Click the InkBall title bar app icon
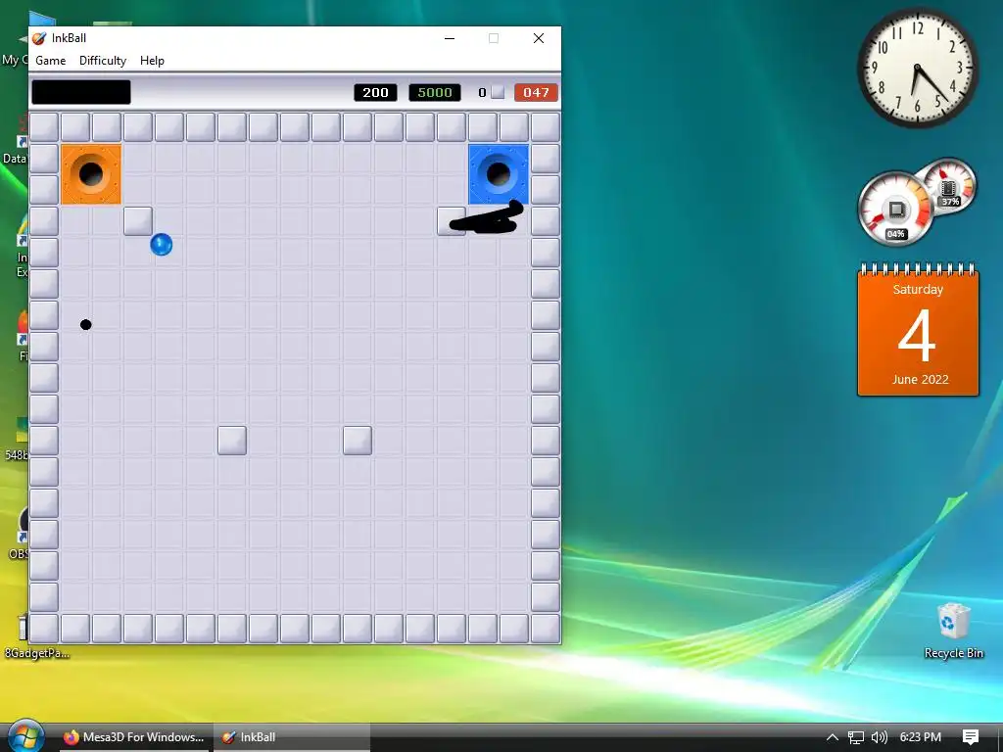 (39, 38)
